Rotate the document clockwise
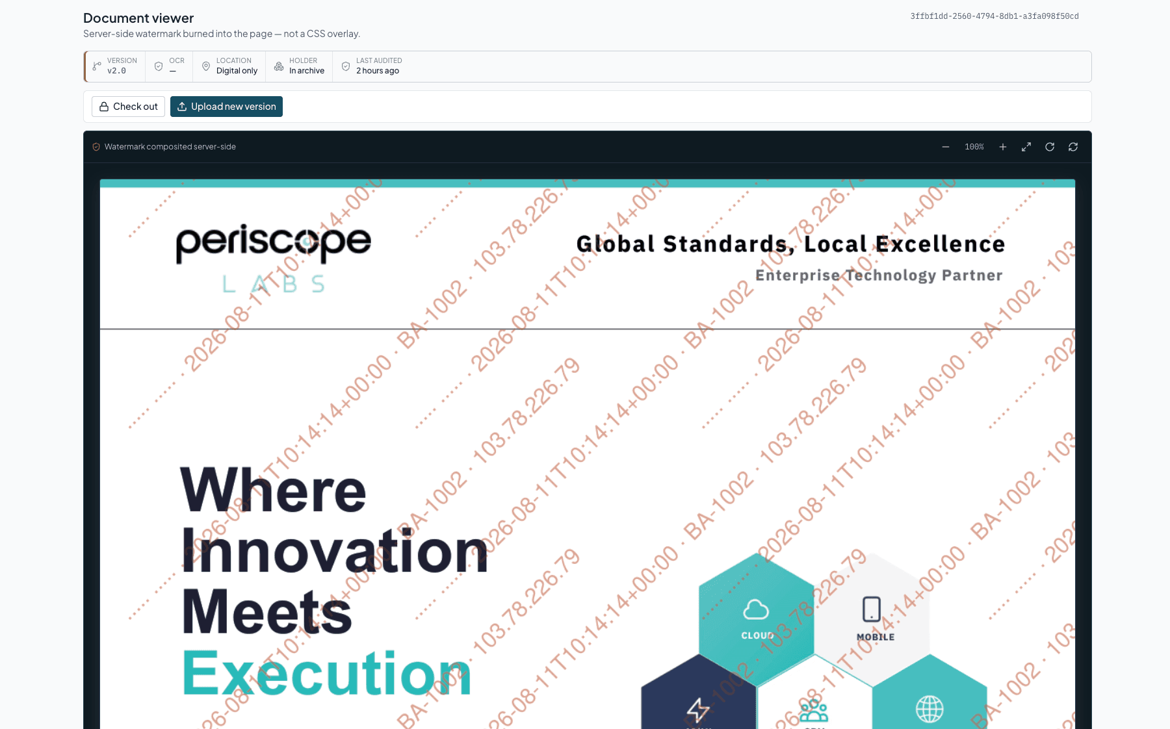Image resolution: width=1170 pixels, height=729 pixels. click(x=1050, y=147)
